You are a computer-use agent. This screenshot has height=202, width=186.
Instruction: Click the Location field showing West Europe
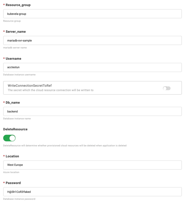(93, 165)
